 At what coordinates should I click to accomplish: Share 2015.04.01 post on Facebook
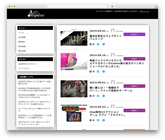(x=91, y=44)
